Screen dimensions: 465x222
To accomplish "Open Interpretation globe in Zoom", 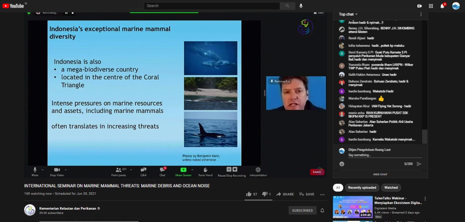I will pyautogui.click(x=258, y=172).
